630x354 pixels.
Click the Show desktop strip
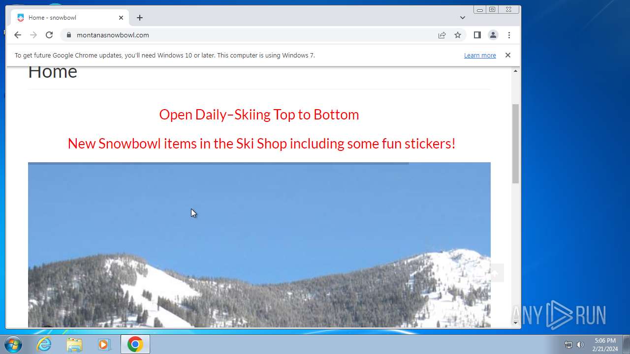click(x=627, y=345)
